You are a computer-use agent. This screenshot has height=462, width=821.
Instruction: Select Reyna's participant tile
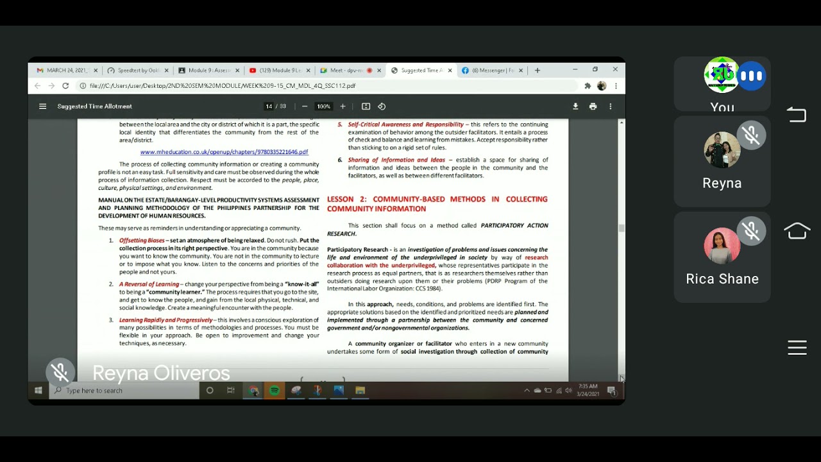click(722, 160)
